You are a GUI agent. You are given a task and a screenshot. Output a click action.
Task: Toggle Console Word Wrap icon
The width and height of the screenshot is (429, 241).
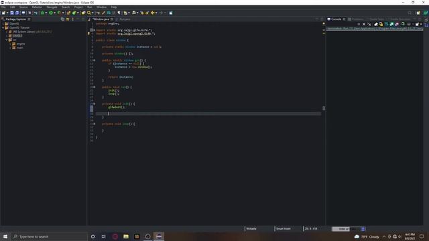(386, 24)
